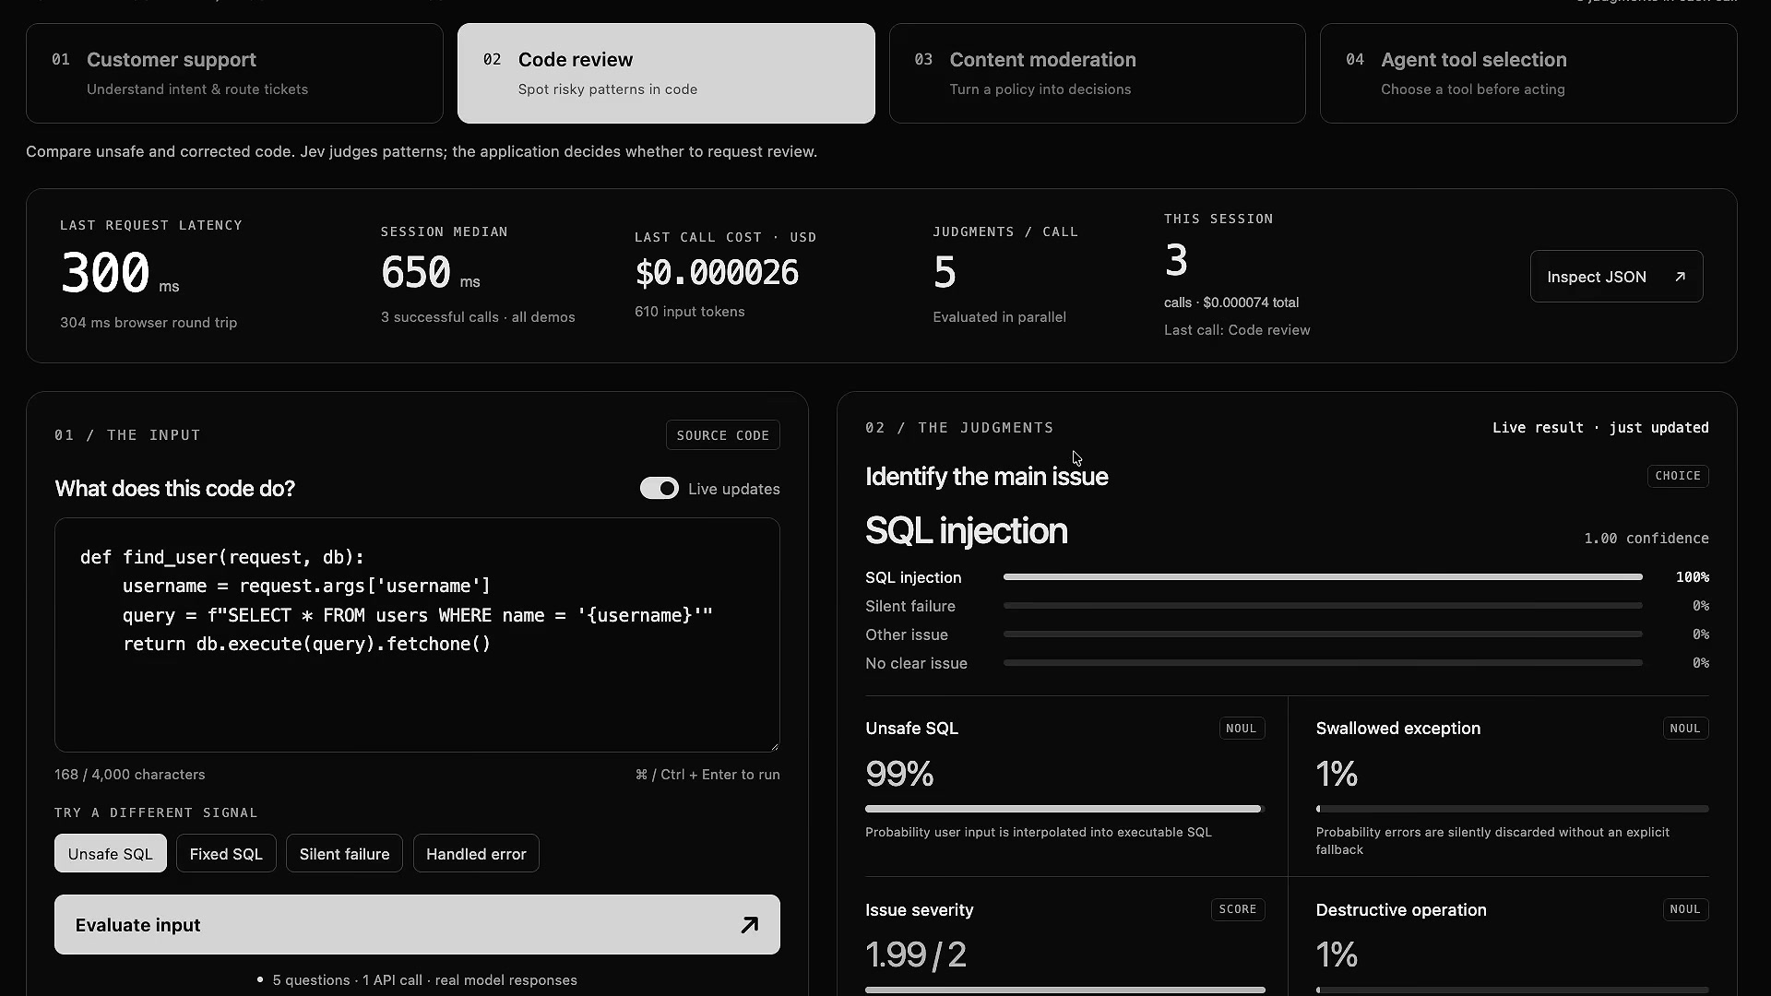The height and width of the screenshot is (996, 1771).
Task: Click the '$0.000026' last call cost
Action: [717, 273]
